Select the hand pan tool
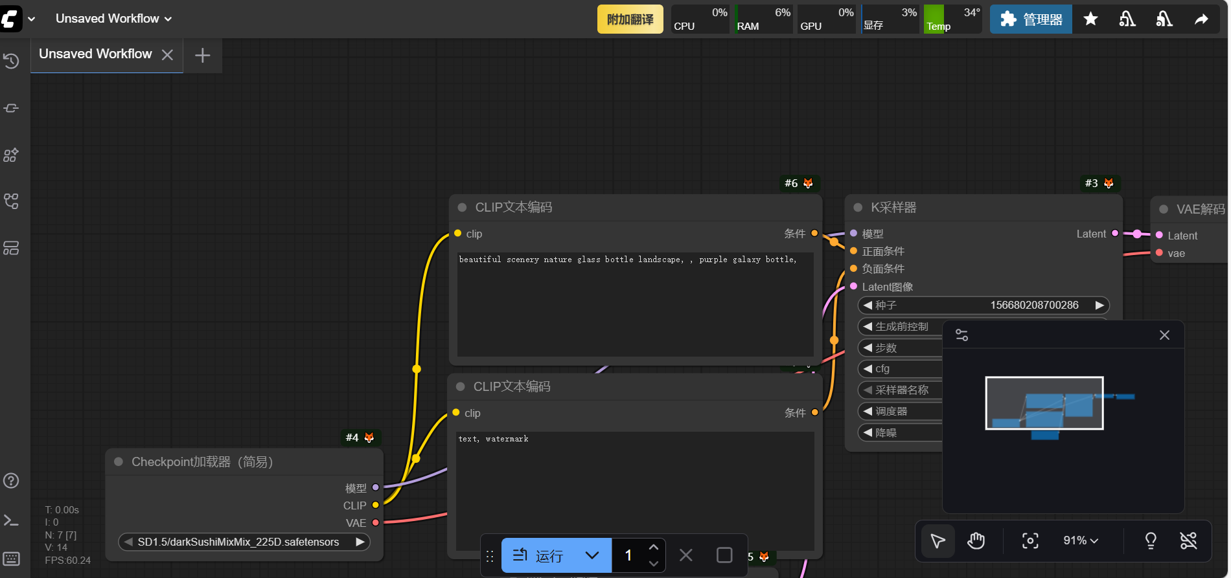This screenshot has height=578, width=1231. (976, 540)
